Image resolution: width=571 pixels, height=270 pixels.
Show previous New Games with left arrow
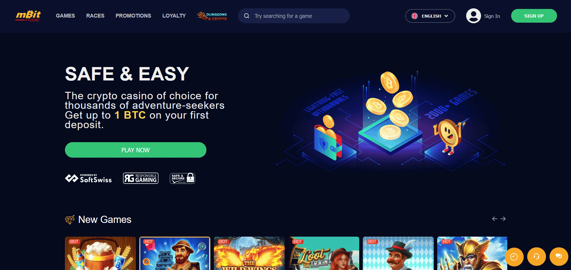click(x=495, y=219)
